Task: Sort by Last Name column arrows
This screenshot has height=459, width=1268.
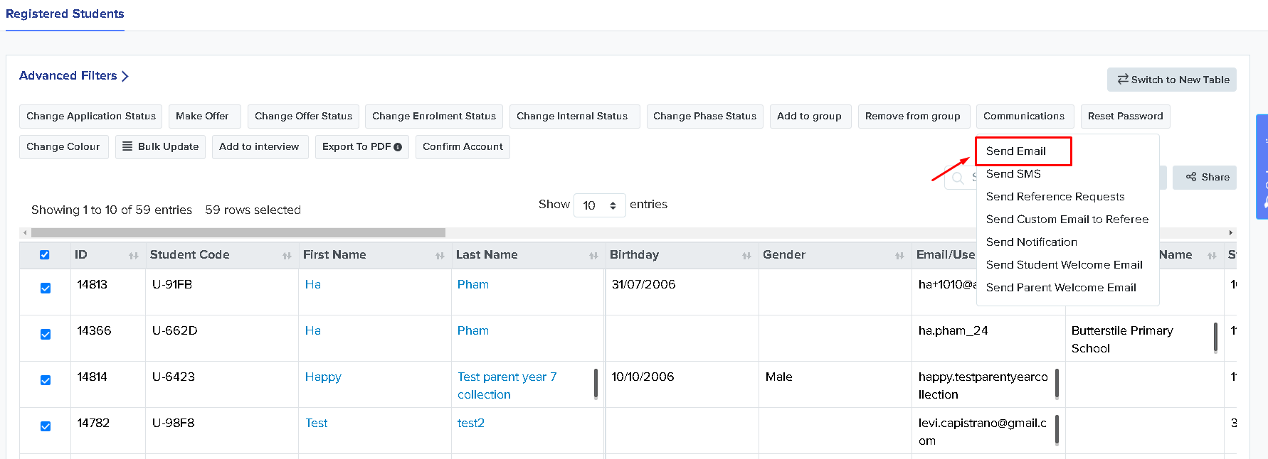Action: tap(593, 256)
